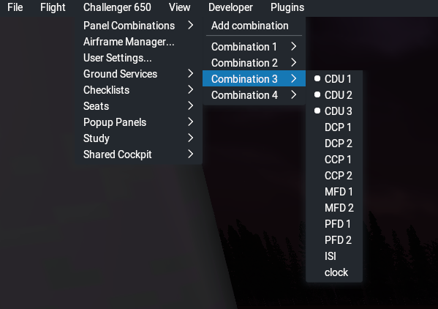Screen dimensions: 438x309
Task: Toggle CDU 1 panel in Combination 3
Action: coord(334,79)
